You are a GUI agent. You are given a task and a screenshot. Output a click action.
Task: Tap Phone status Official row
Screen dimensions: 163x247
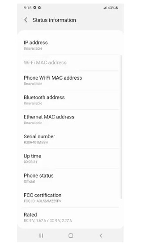point(70,178)
